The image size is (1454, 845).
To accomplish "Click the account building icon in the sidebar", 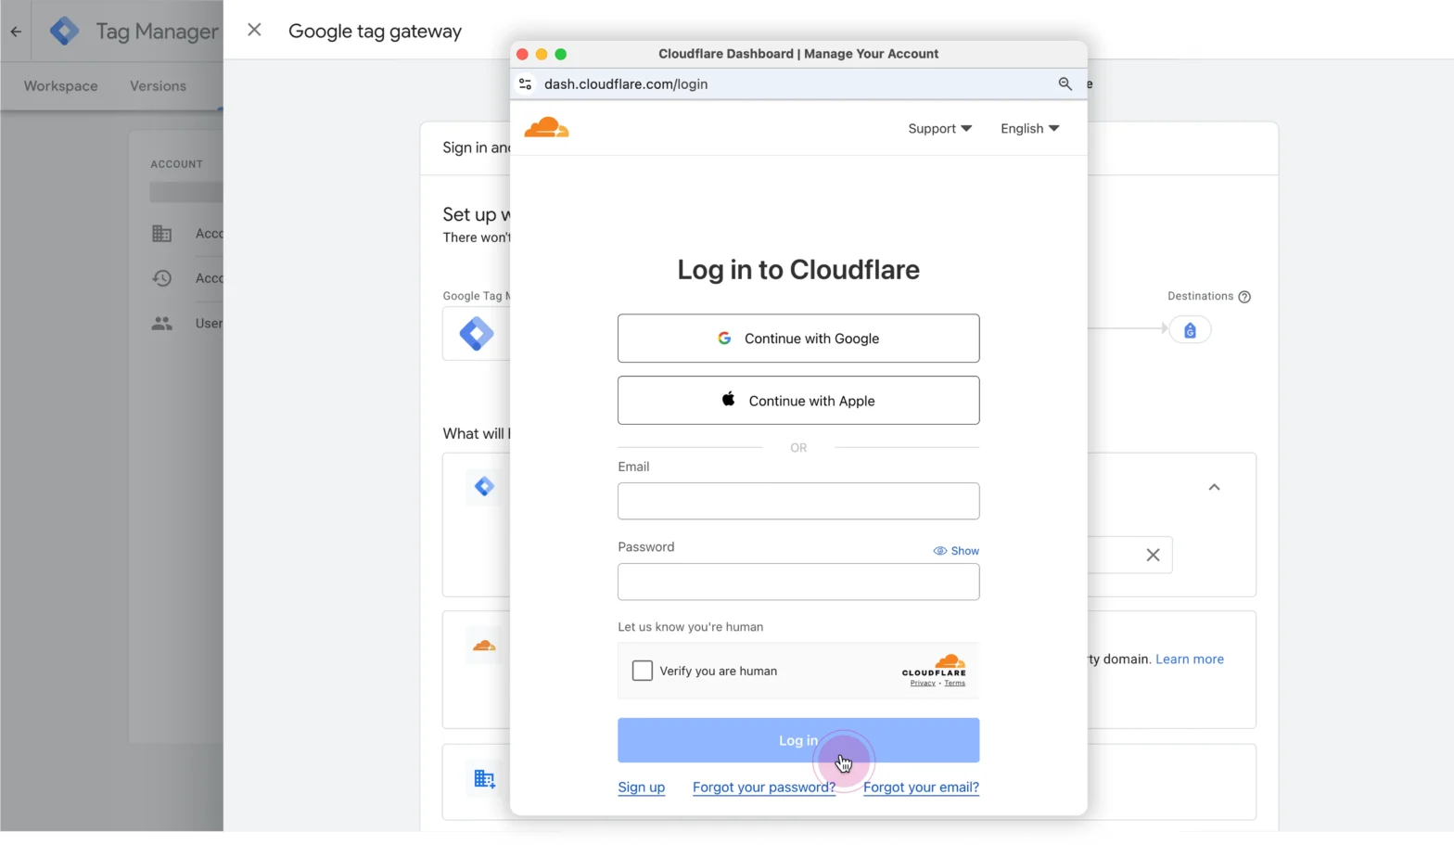I will pyautogui.click(x=162, y=234).
